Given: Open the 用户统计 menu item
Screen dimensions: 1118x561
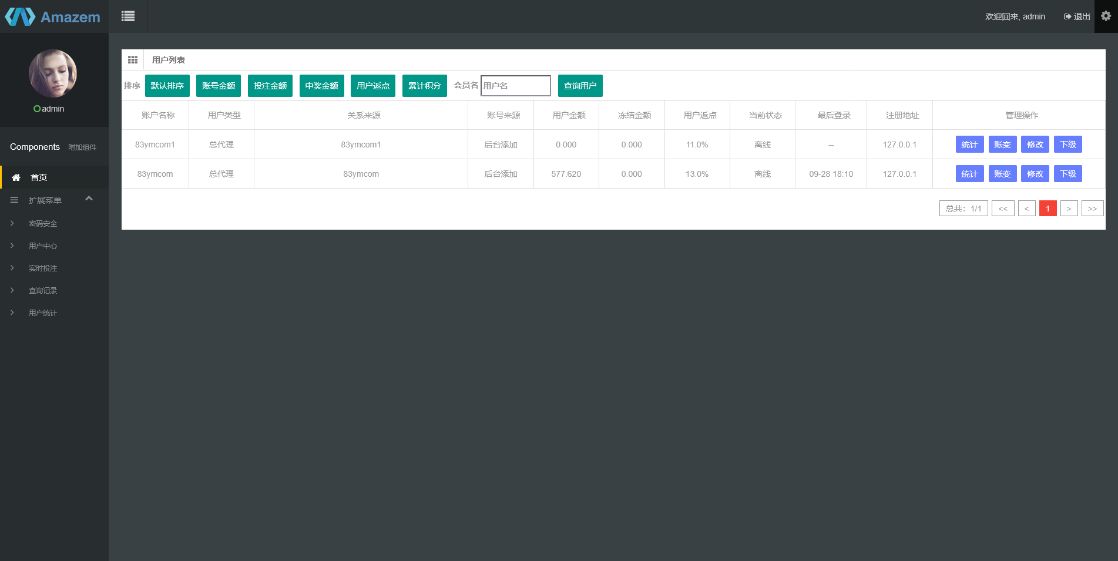Looking at the screenshot, I should click(43, 313).
